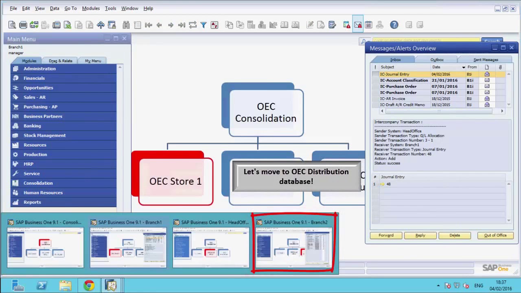
Task: Click the Export to Excel toolbar icon
Action: pyautogui.click(x=68, y=25)
